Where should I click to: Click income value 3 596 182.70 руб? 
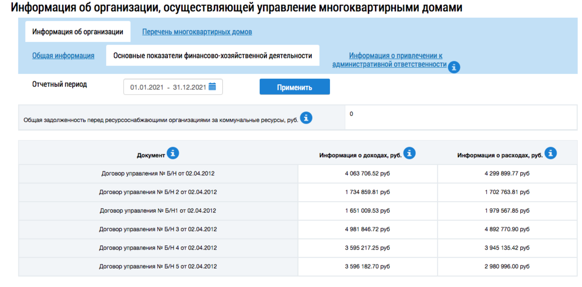pos(367,266)
